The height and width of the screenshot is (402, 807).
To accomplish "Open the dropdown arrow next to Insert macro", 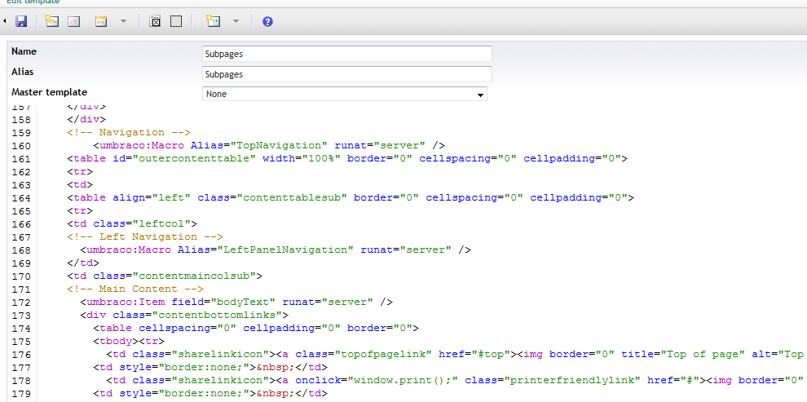I will [x=124, y=22].
